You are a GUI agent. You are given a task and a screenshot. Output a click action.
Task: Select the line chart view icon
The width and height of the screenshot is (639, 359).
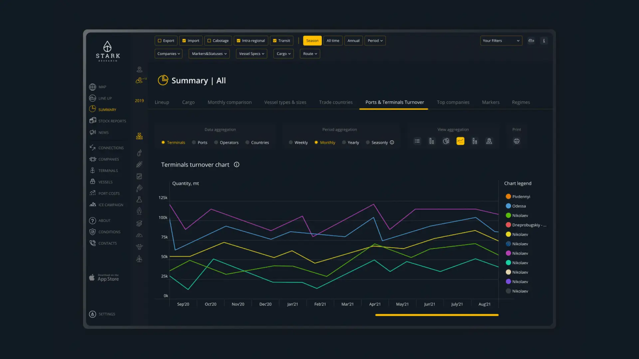click(x=460, y=141)
